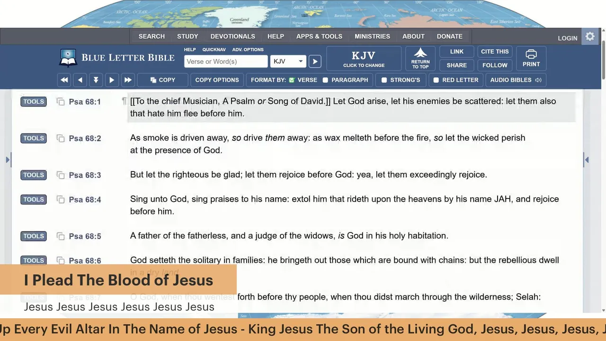Screen dimensions: 606x341
Task: Open the DEVOTIONALS menu
Action: pos(233,36)
